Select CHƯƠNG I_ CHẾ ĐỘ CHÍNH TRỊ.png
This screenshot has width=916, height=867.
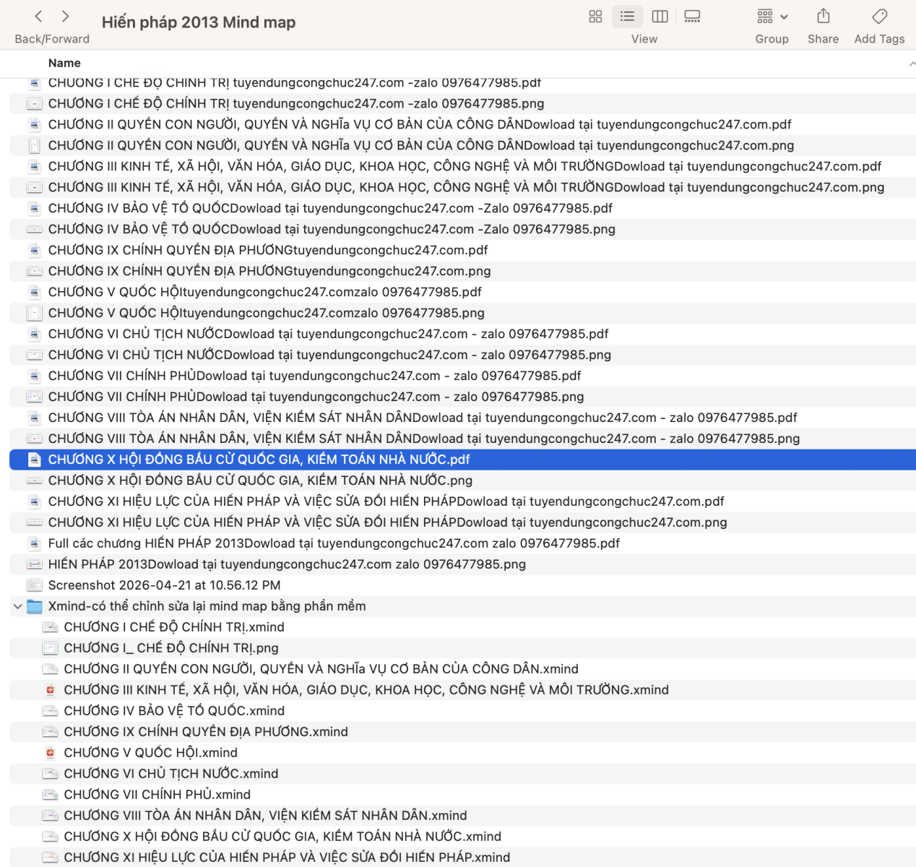[171, 648]
